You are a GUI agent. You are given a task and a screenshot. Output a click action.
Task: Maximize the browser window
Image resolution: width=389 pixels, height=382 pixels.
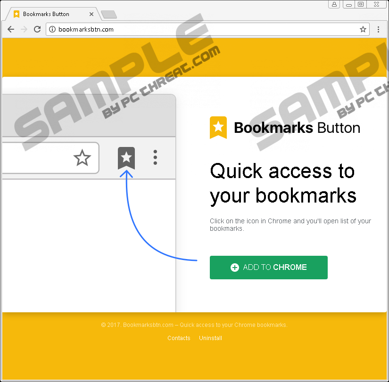(361, 4)
